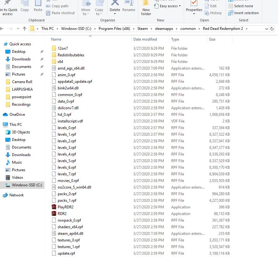Open recent locations dropdown arrow
The image size is (278, 260).
[18, 29]
